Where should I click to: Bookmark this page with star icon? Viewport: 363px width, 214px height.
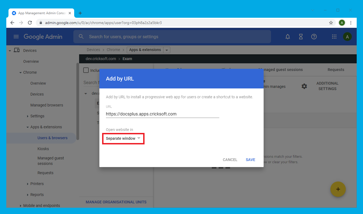pyautogui.click(x=331, y=23)
